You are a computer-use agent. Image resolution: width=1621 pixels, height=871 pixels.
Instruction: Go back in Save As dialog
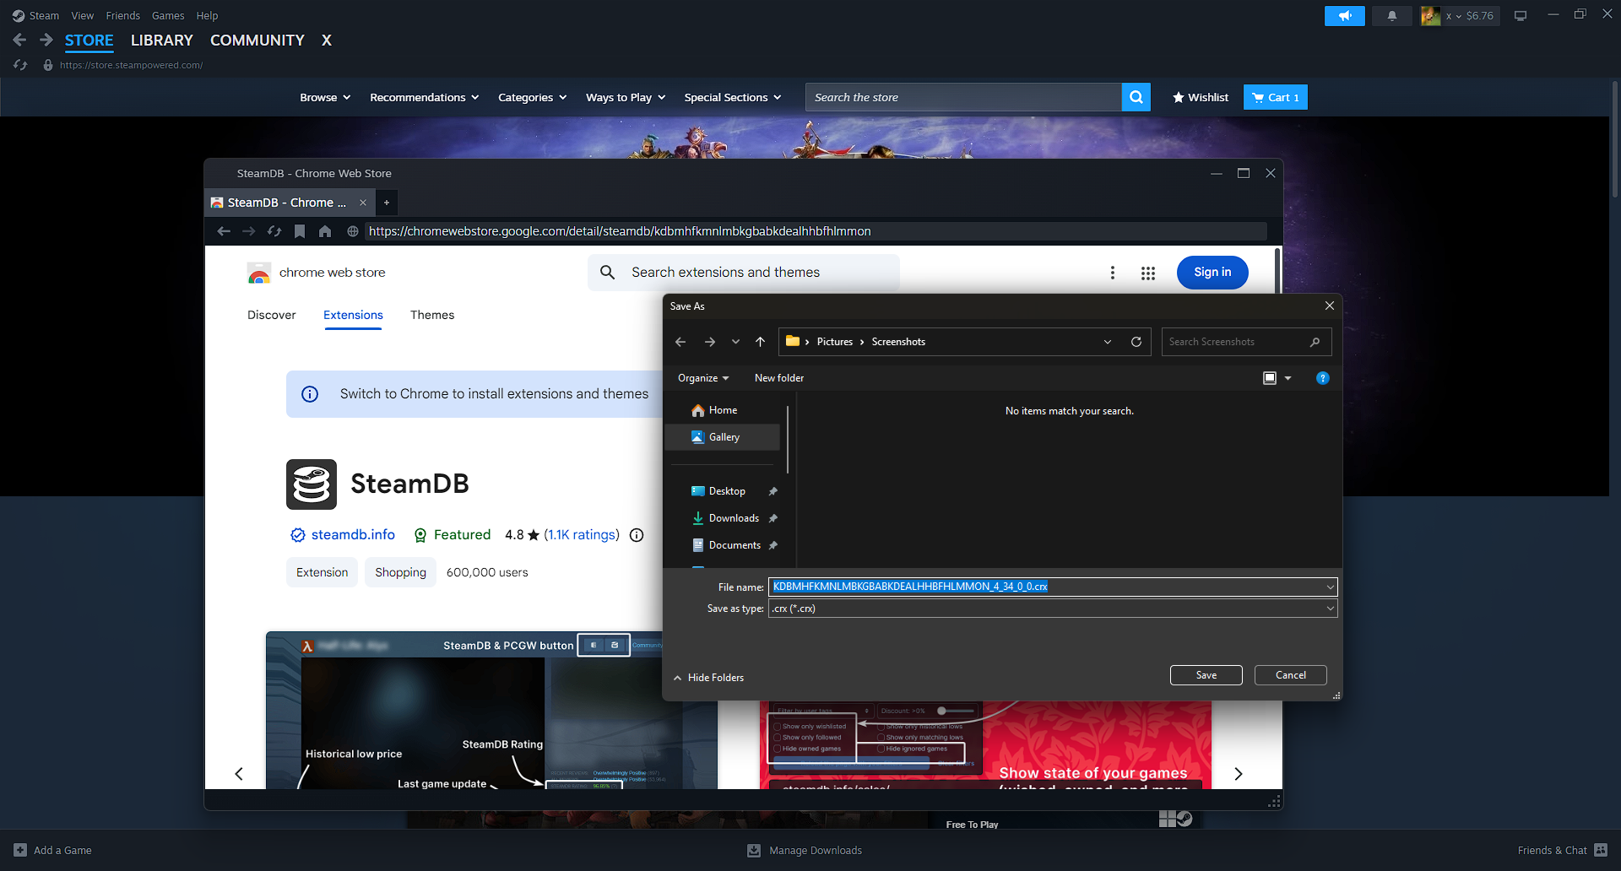680,342
